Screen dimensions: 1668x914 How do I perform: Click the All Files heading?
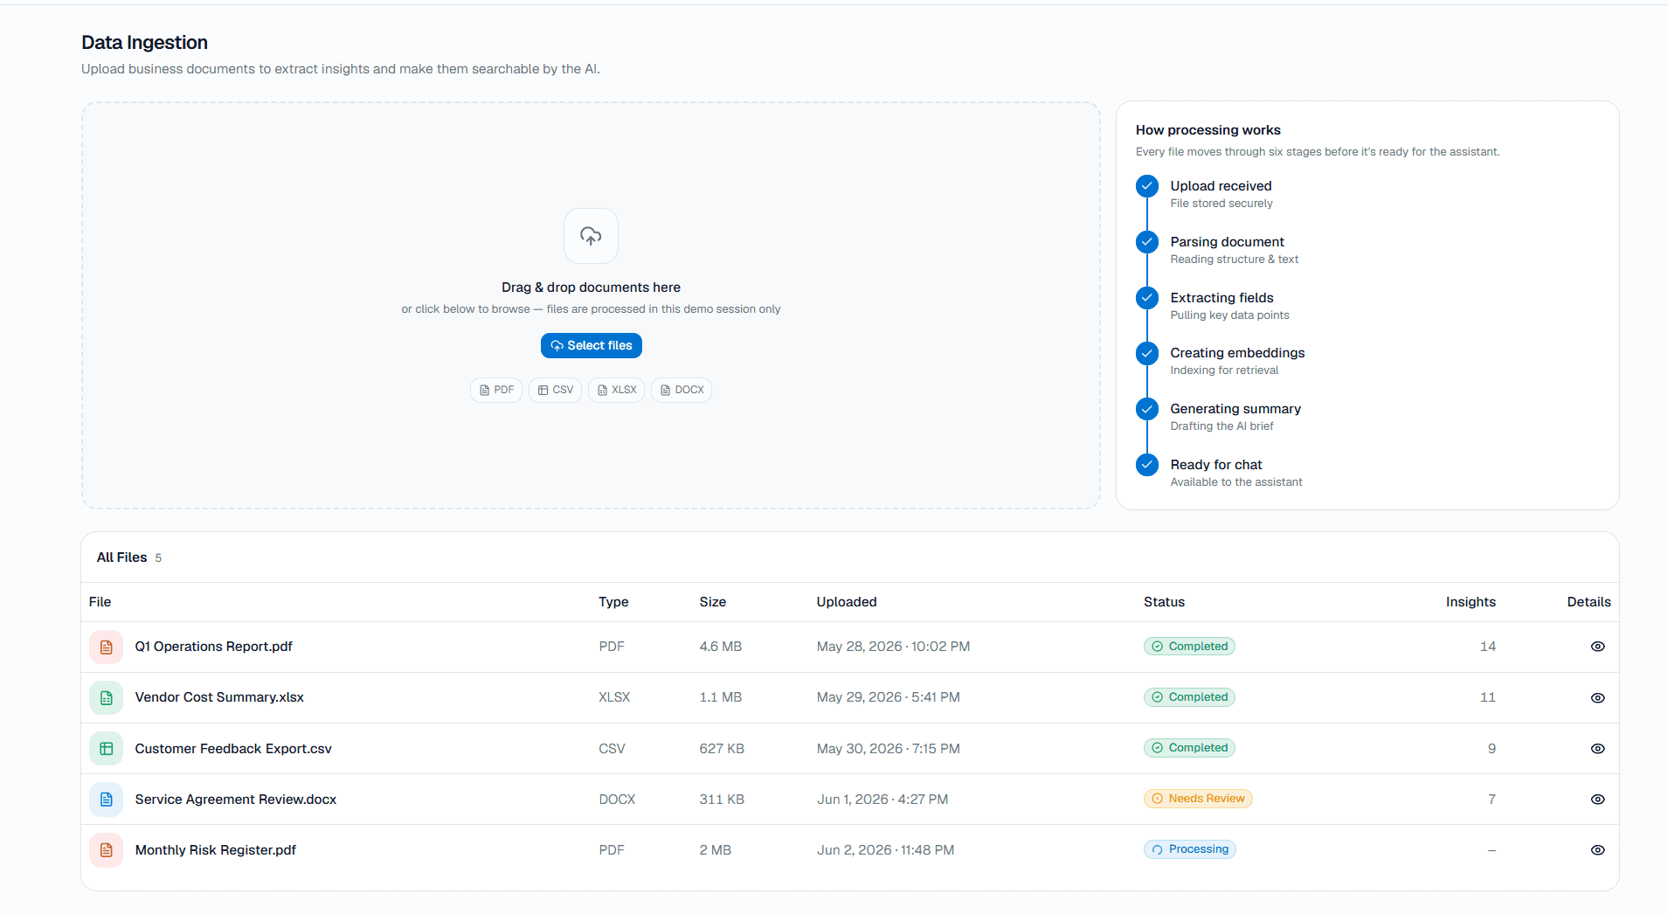pyautogui.click(x=121, y=557)
